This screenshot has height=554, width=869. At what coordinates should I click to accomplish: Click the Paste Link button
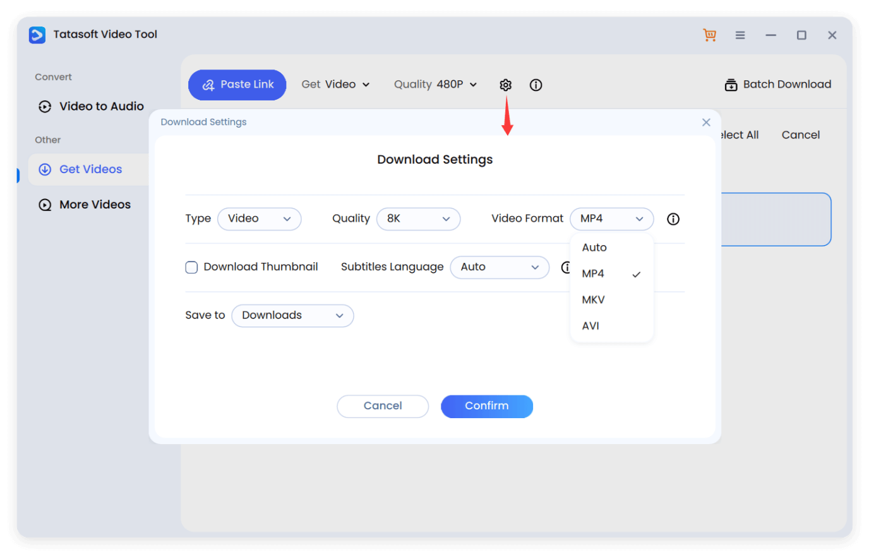pos(237,84)
